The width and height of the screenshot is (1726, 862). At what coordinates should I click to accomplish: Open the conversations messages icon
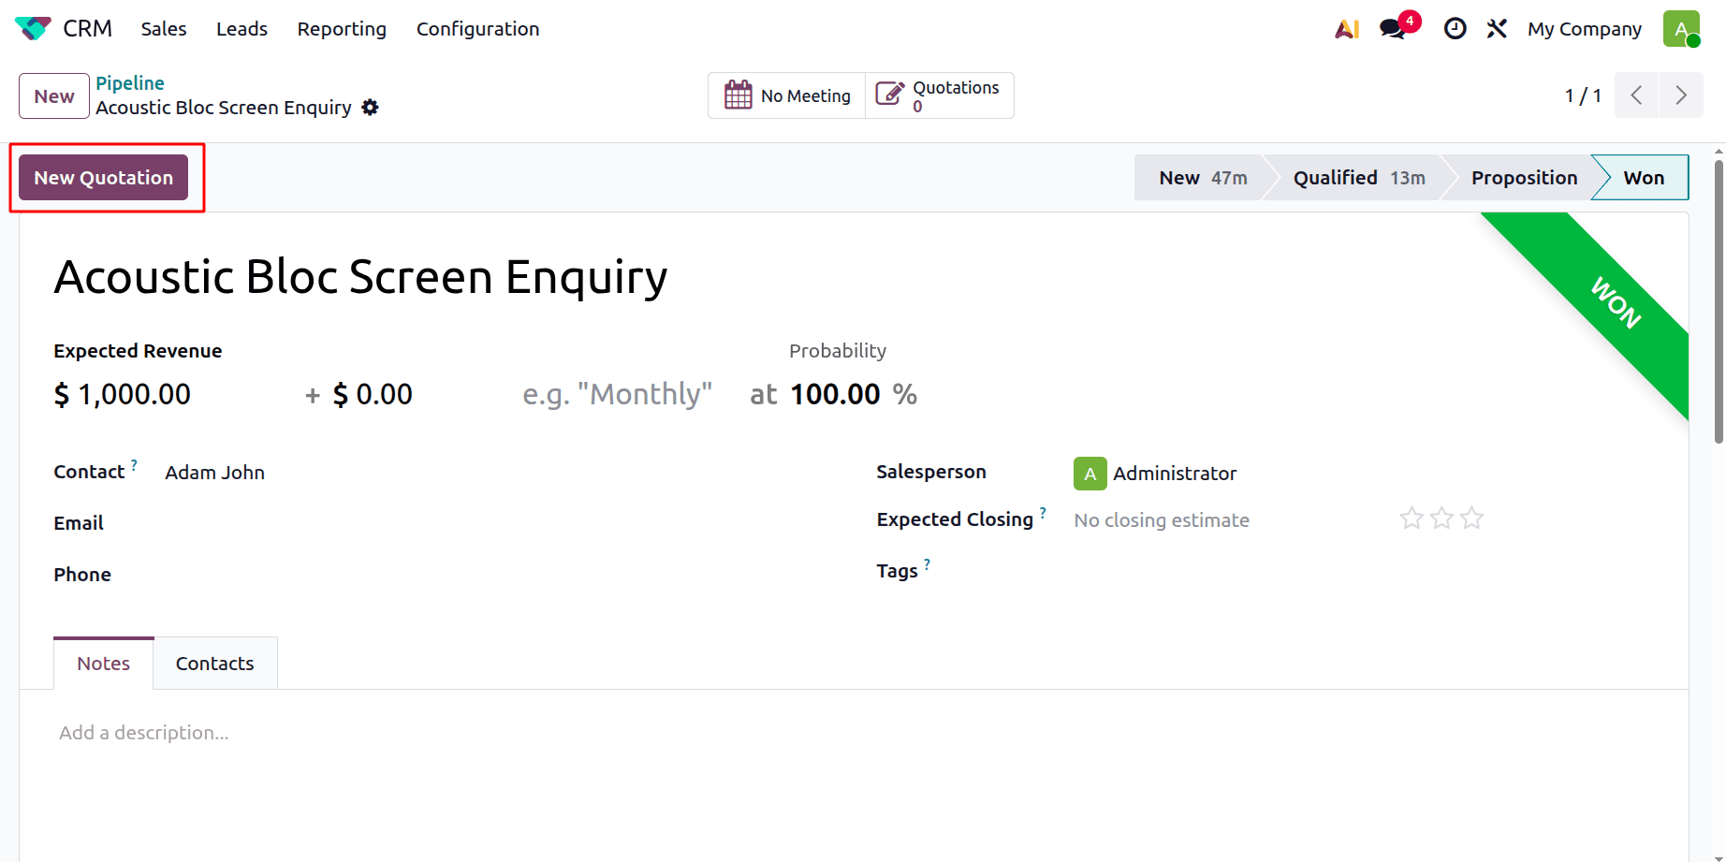(x=1394, y=29)
